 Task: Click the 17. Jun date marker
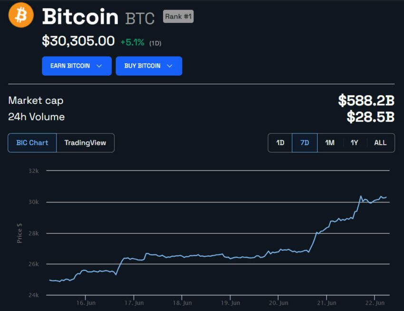(134, 303)
